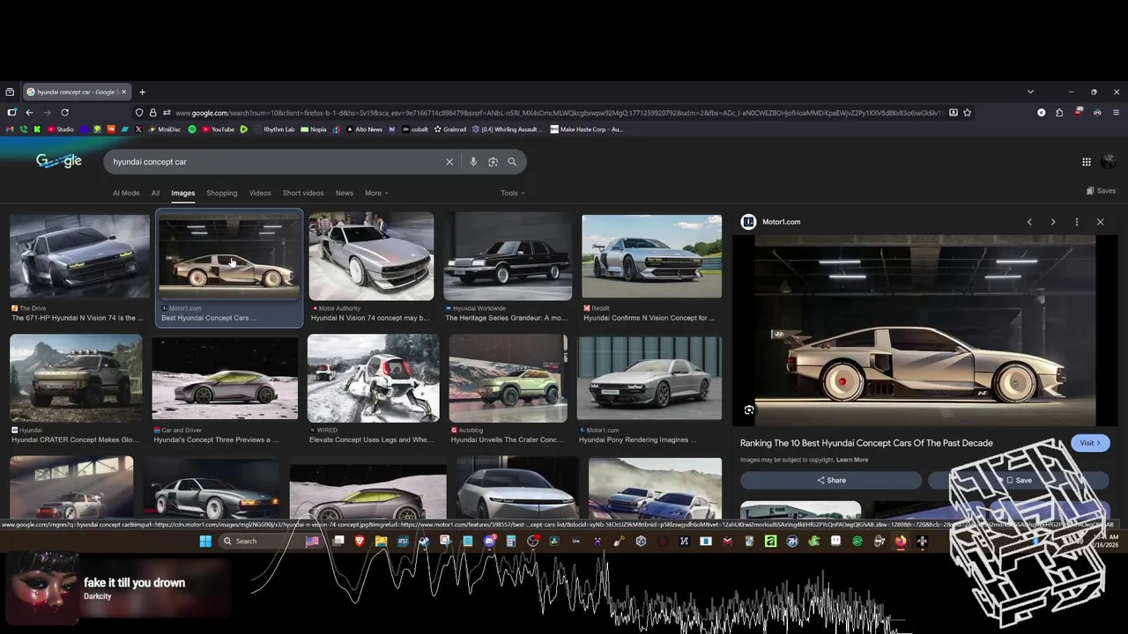Click the tracking protection shield icon
Viewport: 1128px width, 634px height.
(139, 113)
